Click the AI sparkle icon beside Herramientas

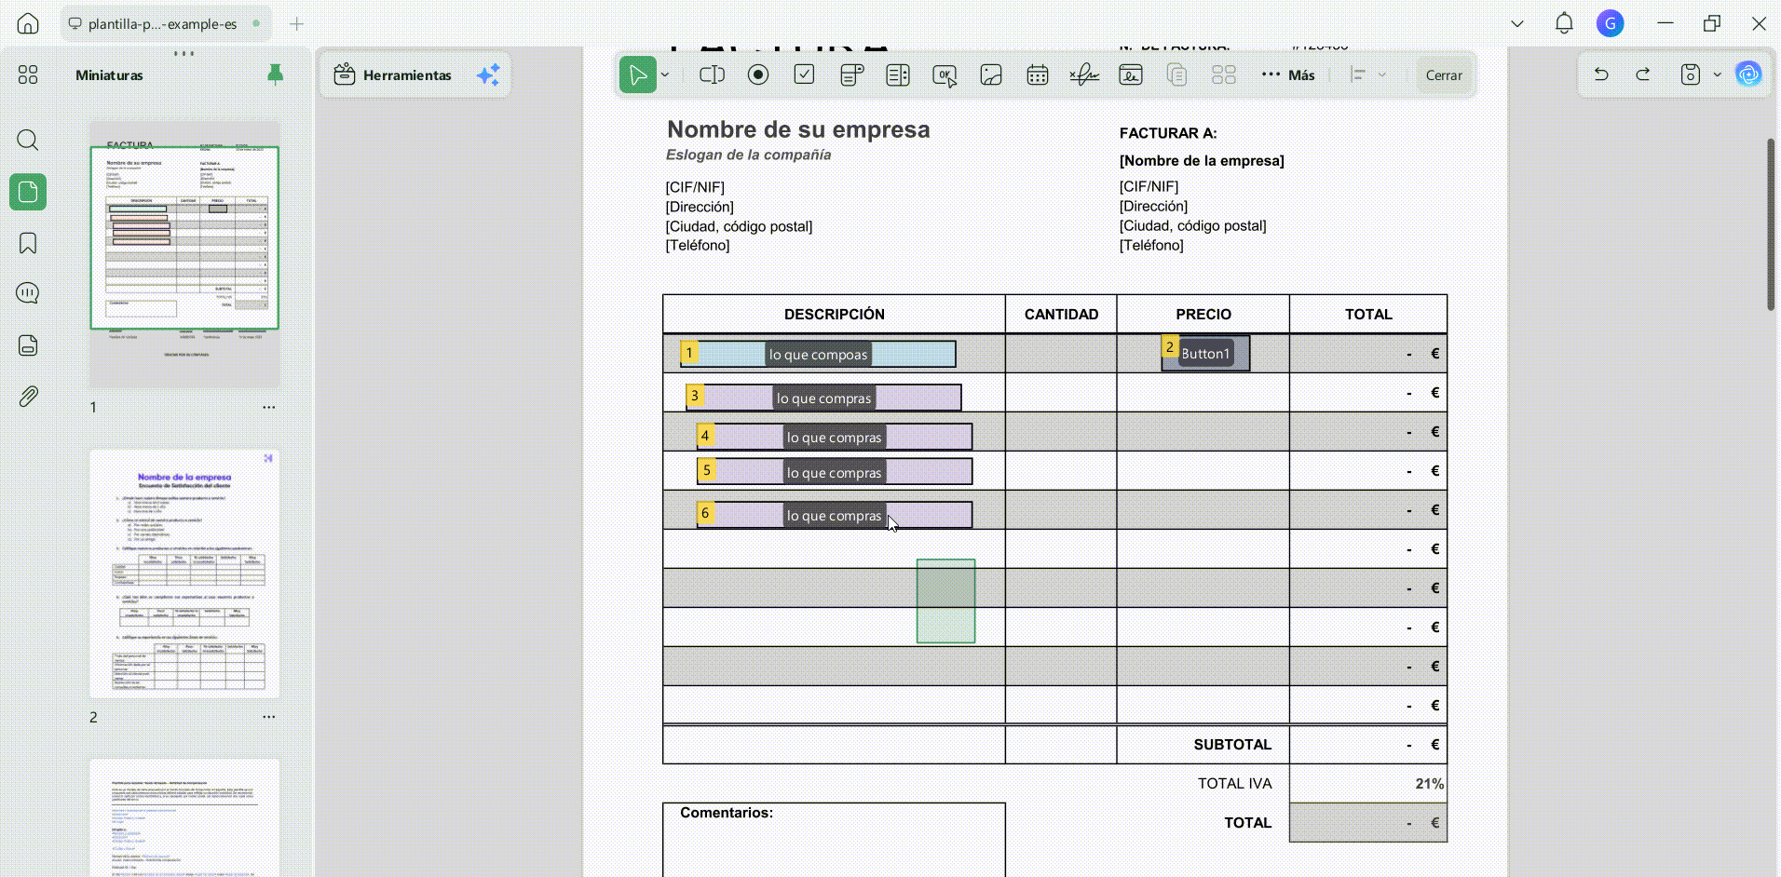pyautogui.click(x=488, y=74)
